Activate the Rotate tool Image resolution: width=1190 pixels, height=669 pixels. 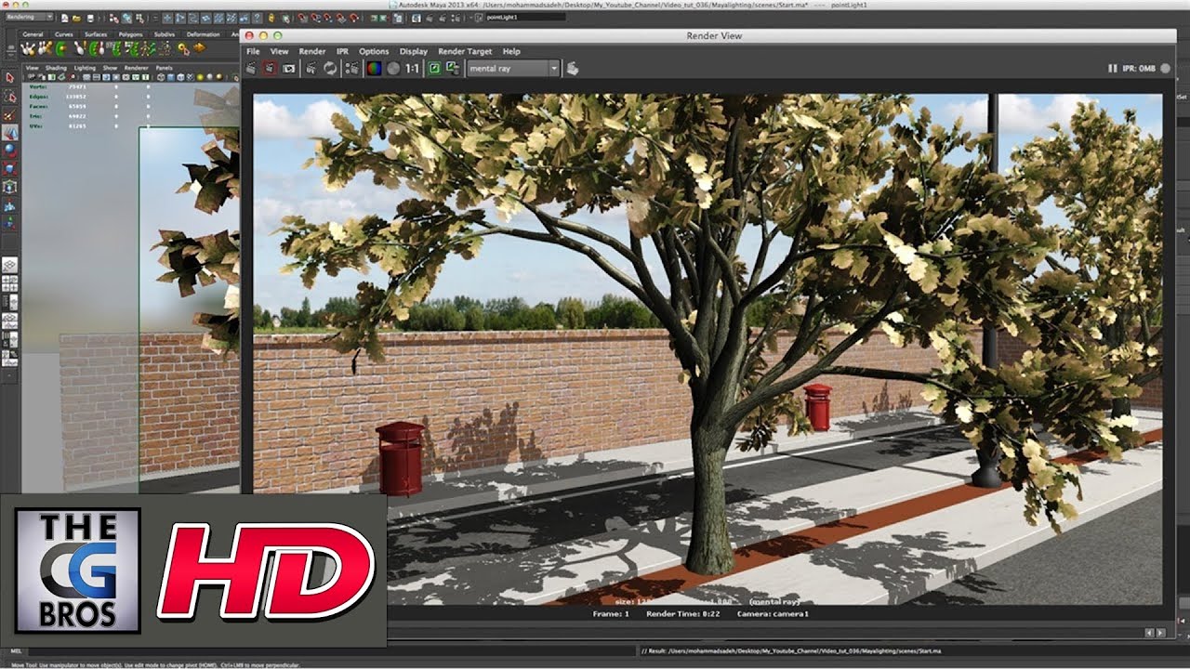(9, 151)
